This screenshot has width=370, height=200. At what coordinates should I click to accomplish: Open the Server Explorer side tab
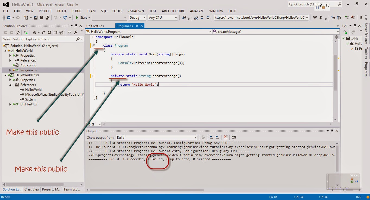366,33
